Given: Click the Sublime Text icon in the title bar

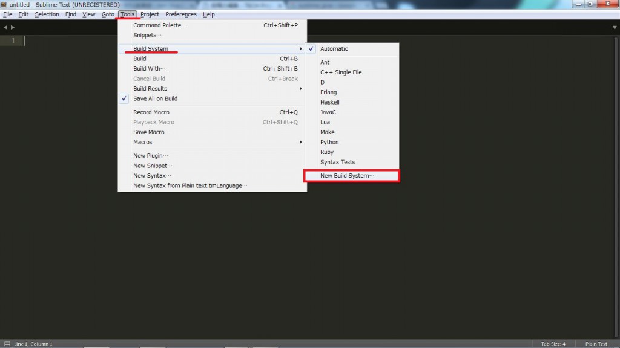Looking at the screenshot, I should coord(4,4).
